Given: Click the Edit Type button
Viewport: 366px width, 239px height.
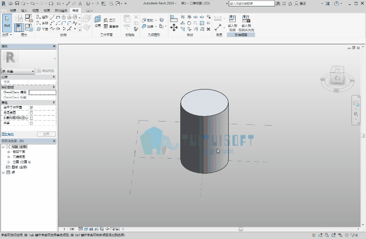Looking at the screenshot, I should (x=46, y=71).
